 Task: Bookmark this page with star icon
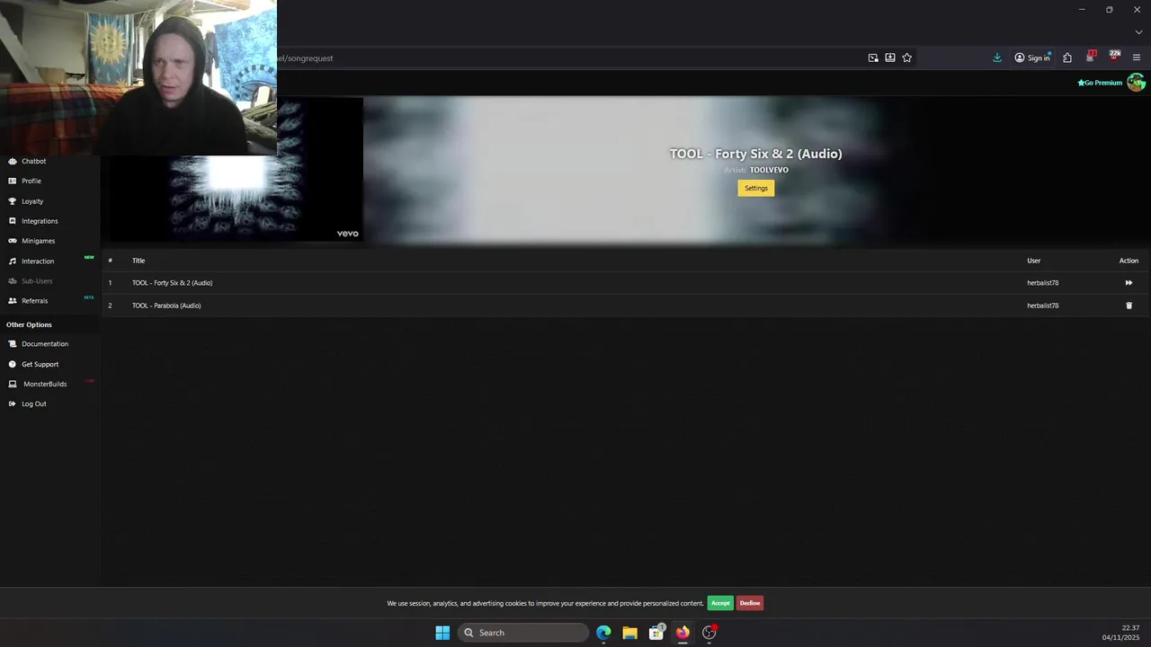tap(906, 58)
